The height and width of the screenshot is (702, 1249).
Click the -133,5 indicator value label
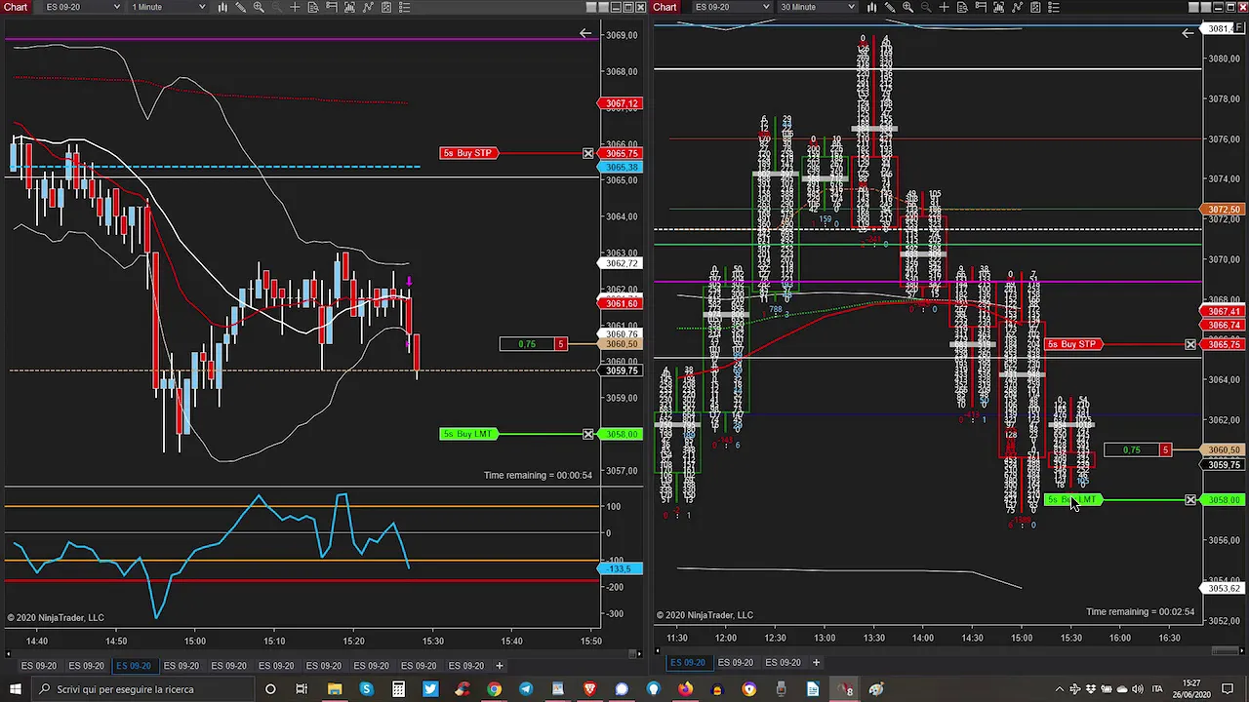(x=621, y=568)
